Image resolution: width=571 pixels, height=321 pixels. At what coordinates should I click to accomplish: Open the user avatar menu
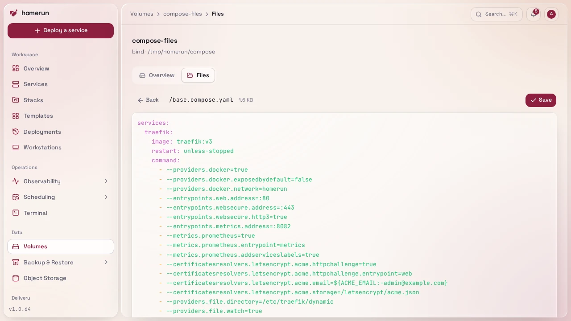pyautogui.click(x=551, y=14)
